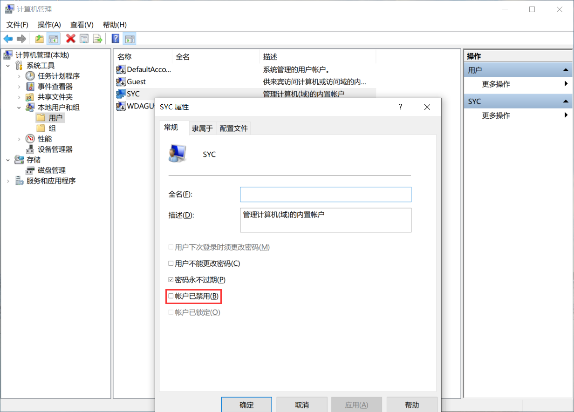Select the 性能 icon in tree
This screenshot has height=412, width=574.
pos(30,139)
